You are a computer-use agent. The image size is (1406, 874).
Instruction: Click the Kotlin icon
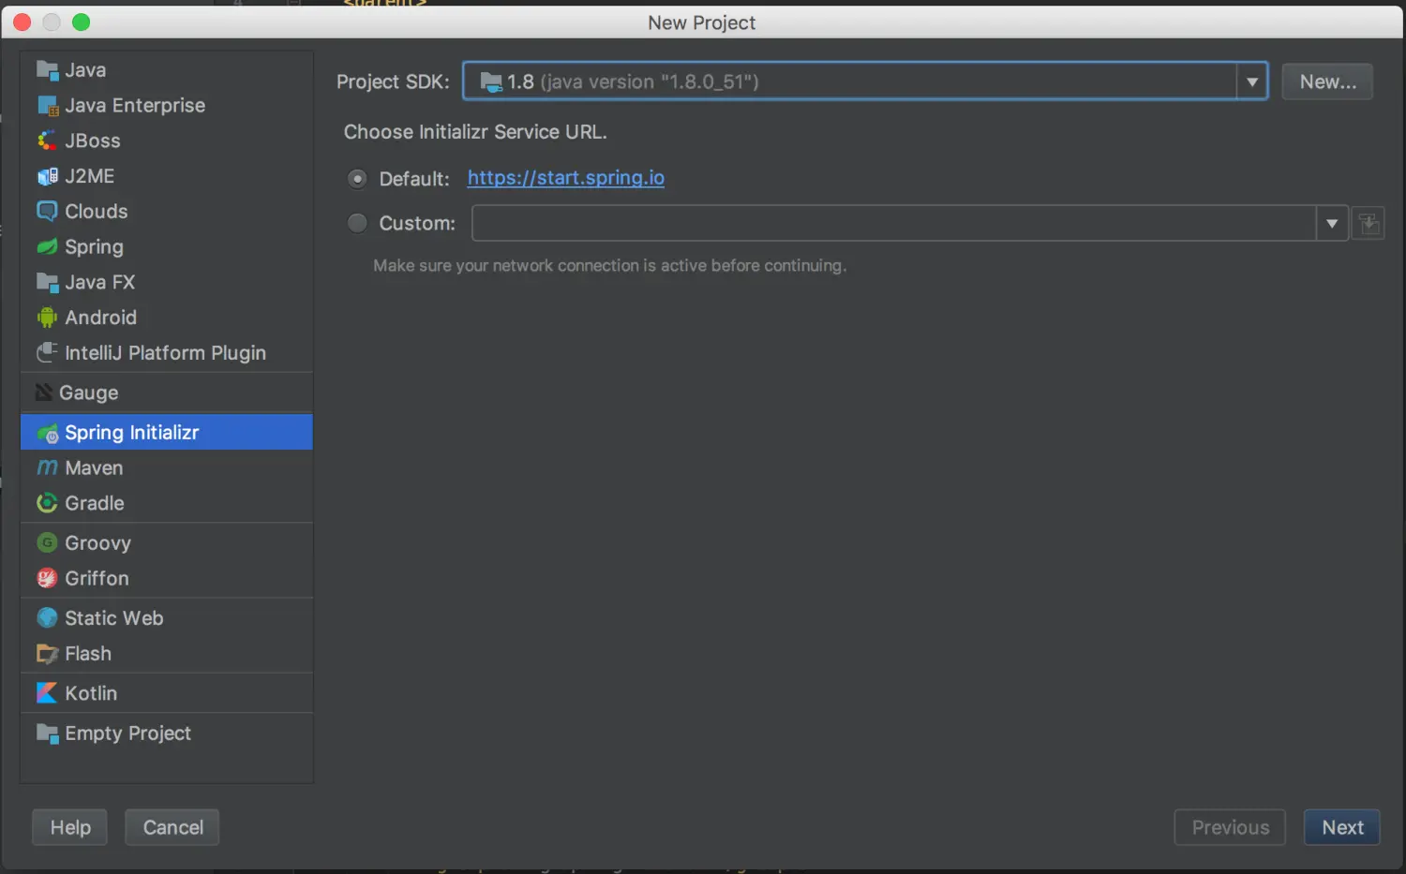pos(47,693)
